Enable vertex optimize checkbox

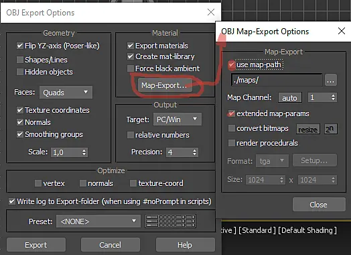(x=38, y=183)
